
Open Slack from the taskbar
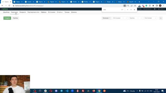click(x=45, y=91)
